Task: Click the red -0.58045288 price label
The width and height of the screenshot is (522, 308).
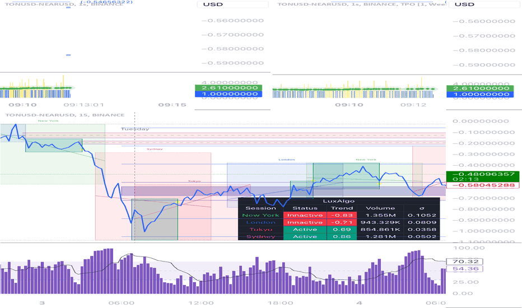Action: click(482, 185)
